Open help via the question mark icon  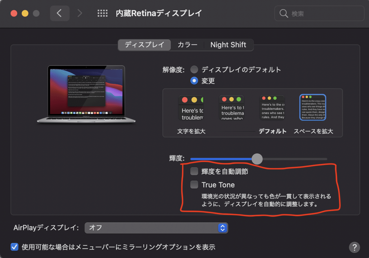[354, 247]
